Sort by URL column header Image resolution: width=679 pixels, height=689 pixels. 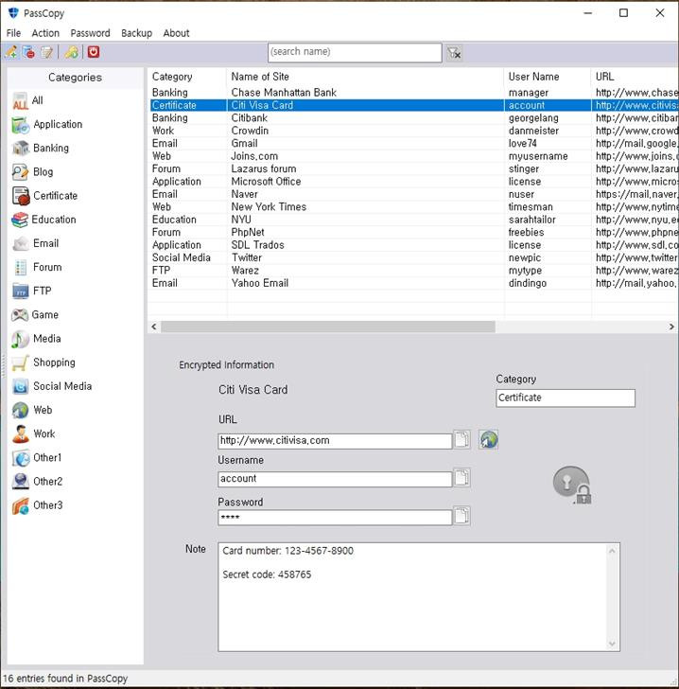coord(635,77)
